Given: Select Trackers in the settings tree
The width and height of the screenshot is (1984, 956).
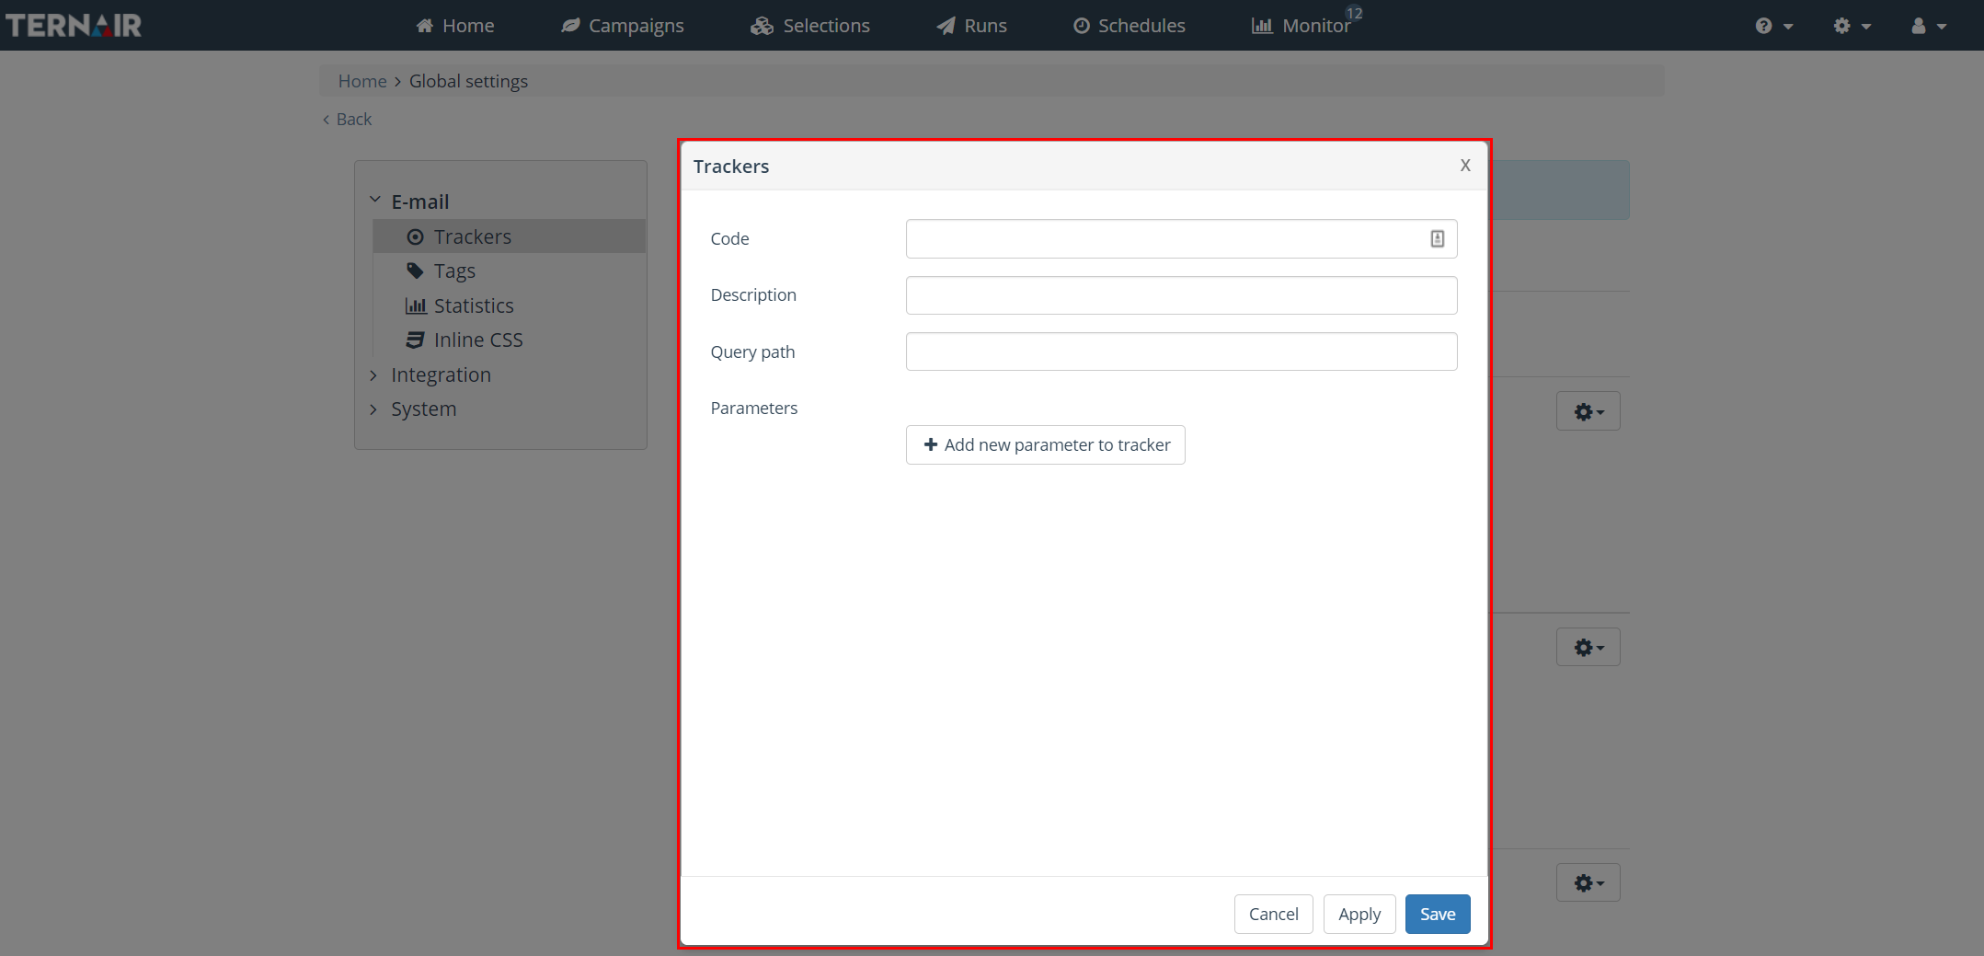Looking at the screenshot, I should click(x=510, y=236).
